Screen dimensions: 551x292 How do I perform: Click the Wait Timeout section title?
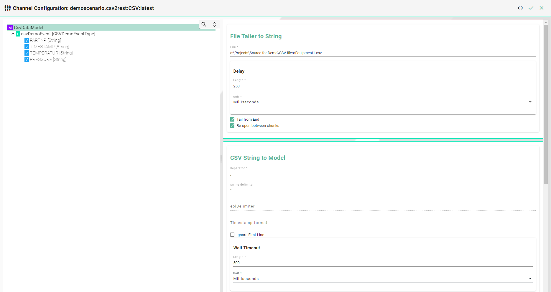pos(247,248)
